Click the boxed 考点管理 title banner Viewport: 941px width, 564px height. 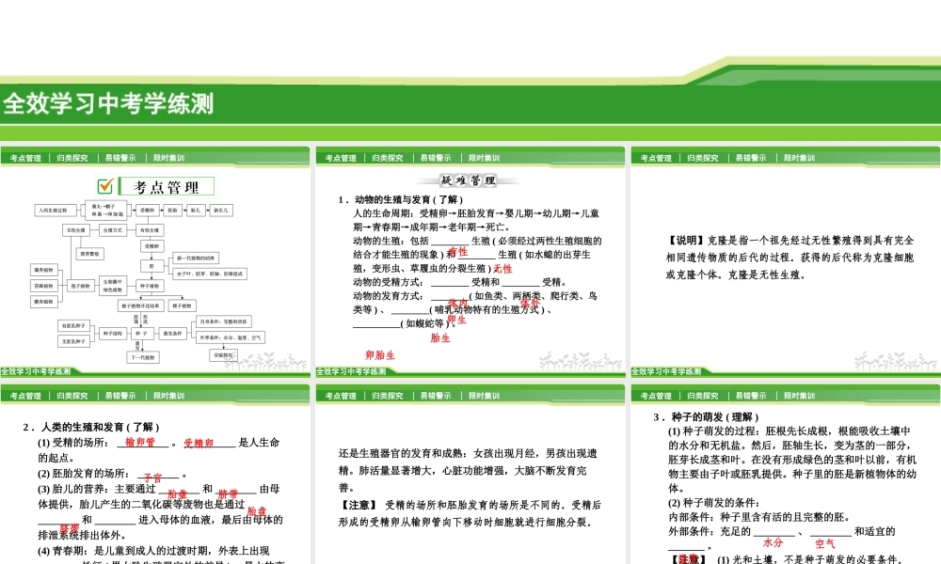point(167,185)
